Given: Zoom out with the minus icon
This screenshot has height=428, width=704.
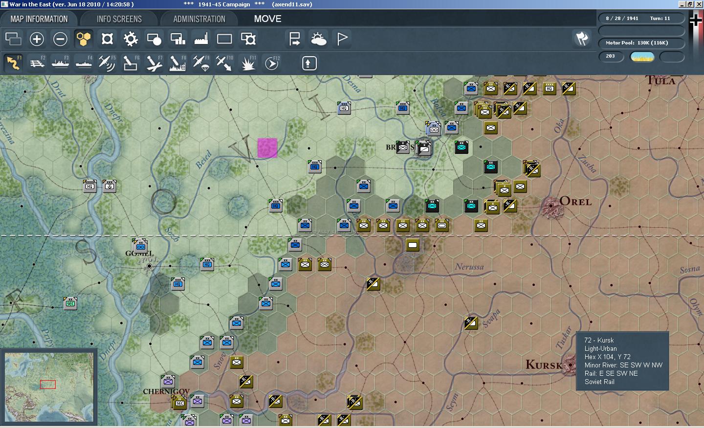Looking at the screenshot, I should click(60, 39).
